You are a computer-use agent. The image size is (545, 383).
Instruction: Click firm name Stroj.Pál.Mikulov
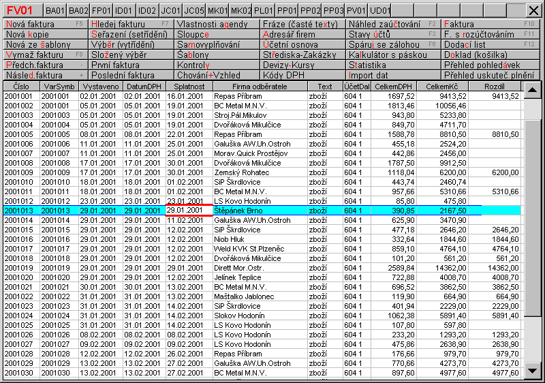tap(240, 115)
